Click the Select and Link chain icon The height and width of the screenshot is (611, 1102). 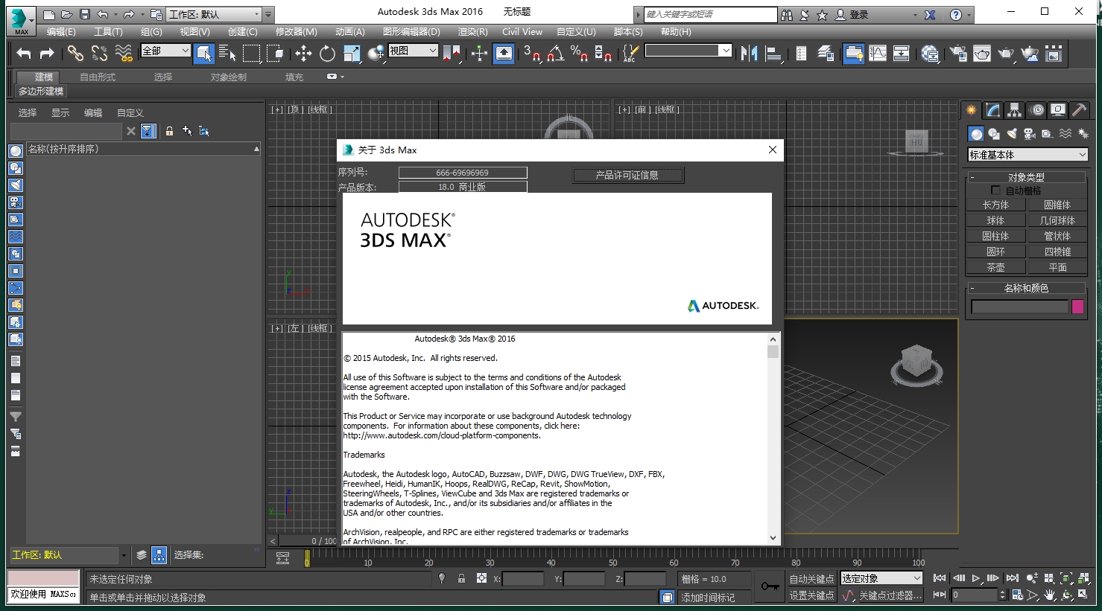[x=75, y=53]
